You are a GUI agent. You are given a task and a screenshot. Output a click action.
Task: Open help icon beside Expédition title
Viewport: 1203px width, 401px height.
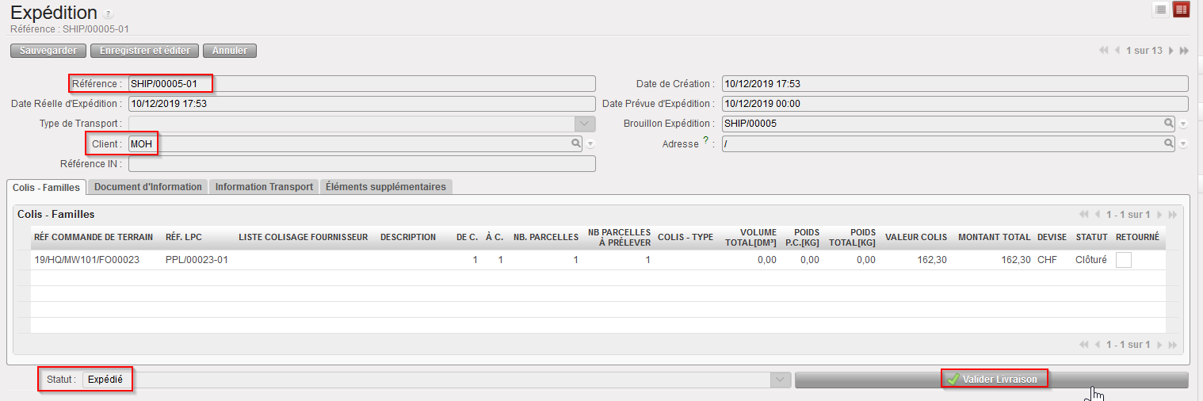(109, 14)
